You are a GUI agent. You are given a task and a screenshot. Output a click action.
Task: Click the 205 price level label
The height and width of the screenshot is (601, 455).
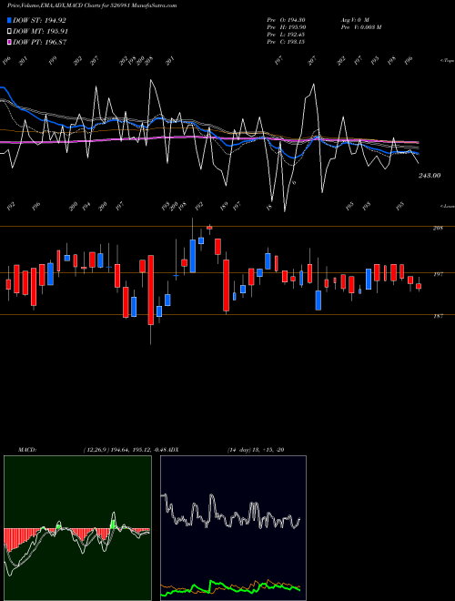438,228
